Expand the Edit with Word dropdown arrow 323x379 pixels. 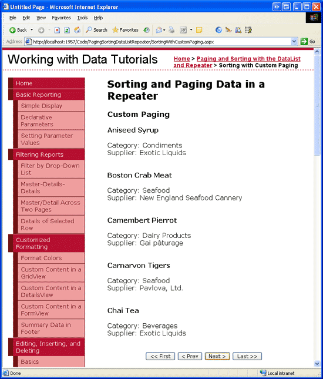191,30
